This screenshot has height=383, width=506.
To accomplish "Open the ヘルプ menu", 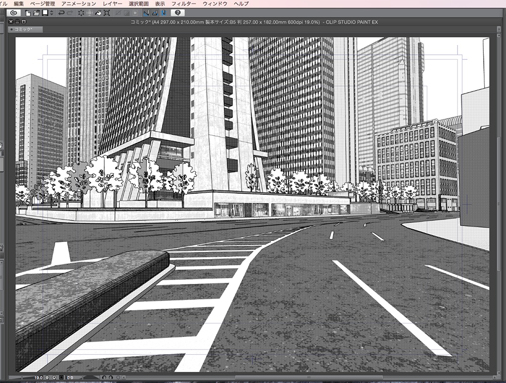I will pyautogui.click(x=241, y=4).
